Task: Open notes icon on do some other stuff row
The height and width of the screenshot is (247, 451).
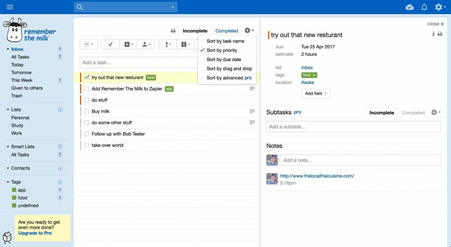Action: 252,122
